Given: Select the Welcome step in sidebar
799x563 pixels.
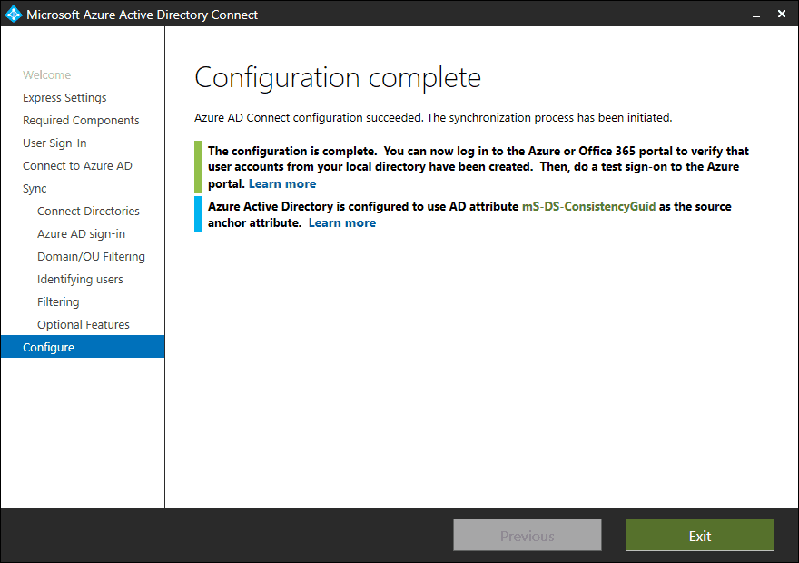Looking at the screenshot, I should pos(47,74).
